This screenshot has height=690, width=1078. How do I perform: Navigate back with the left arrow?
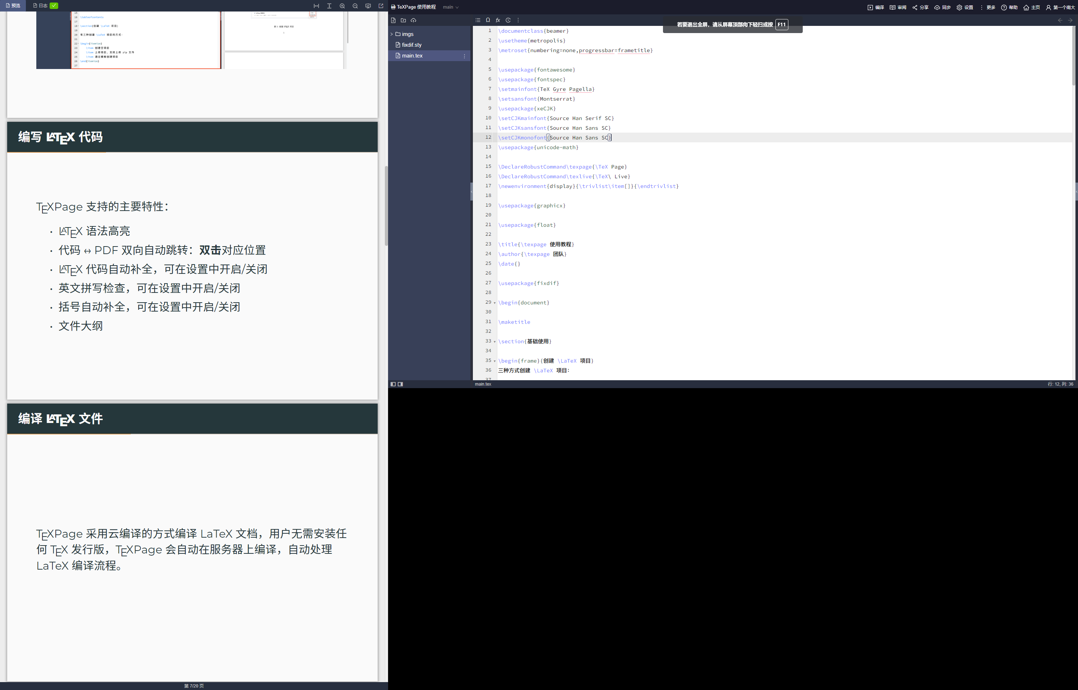(1060, 20)
